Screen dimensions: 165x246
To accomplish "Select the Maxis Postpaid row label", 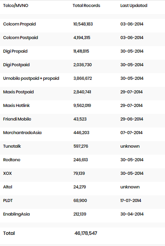I will tap(19, 92).
